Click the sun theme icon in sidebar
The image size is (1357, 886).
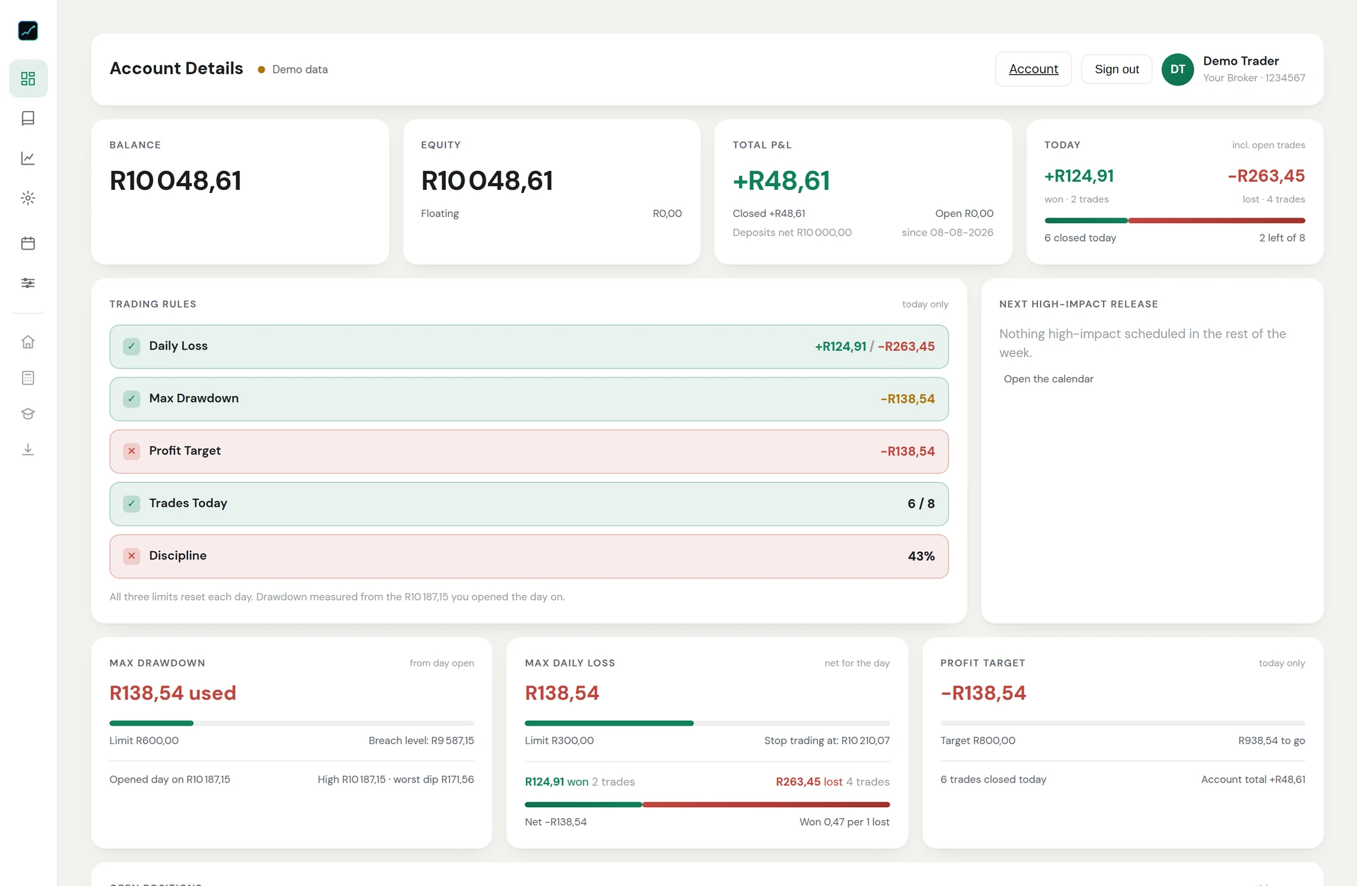tap(28, 198)
